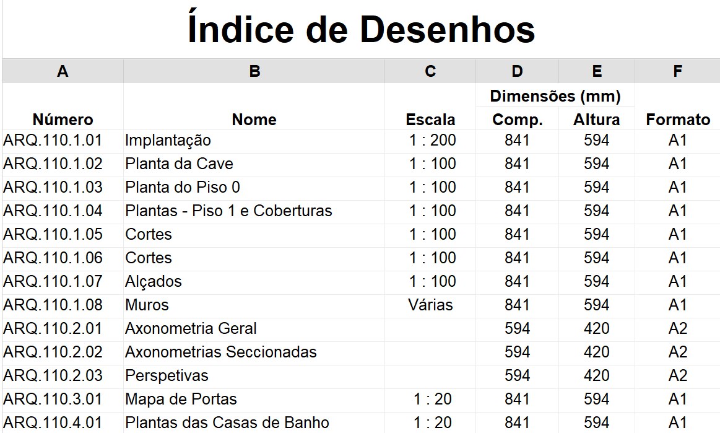Click the Axonometria Geral cell
The width and height of the screenshot is (720, 433).
[254, 329]
